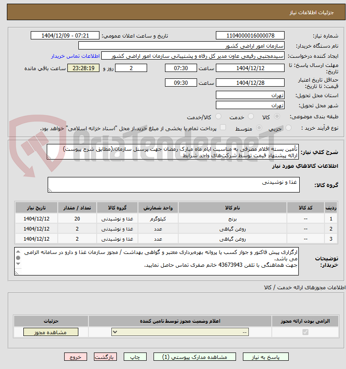Click the تعداد / مقدار column header
Image resolution: width=346 pixels, height=369 pixels.
pyautogui.click(x=77, y=208)
